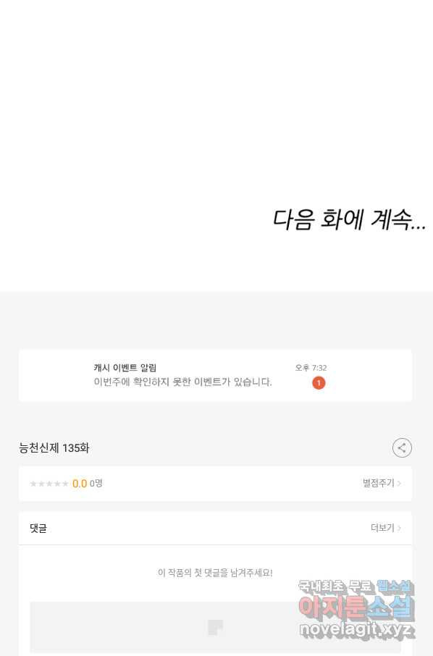Click the orange 0.0 rating score
The width and height of the screenshot is (433, 656).
(80, 484)
